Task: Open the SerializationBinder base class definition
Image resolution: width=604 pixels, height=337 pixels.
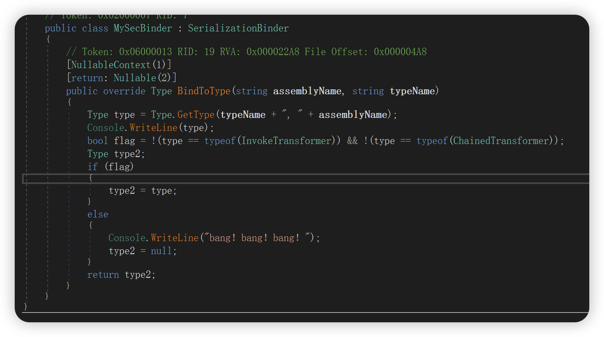Action: pyautogui.click(x=238, y=28)
